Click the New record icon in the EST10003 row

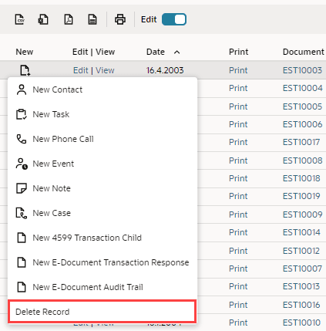(25, 70)
